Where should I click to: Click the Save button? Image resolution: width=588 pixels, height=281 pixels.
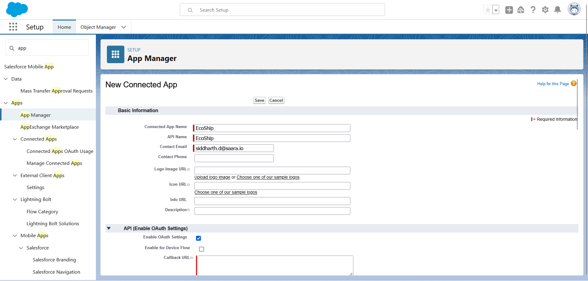[259, 100]
